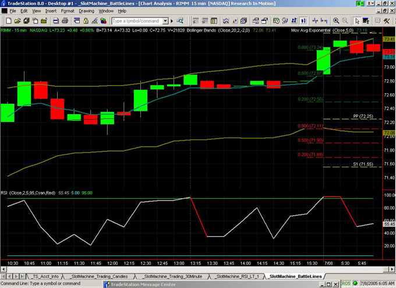Click the green connection status light
Screen dimensions: 396x288
[x=355, y=283]
